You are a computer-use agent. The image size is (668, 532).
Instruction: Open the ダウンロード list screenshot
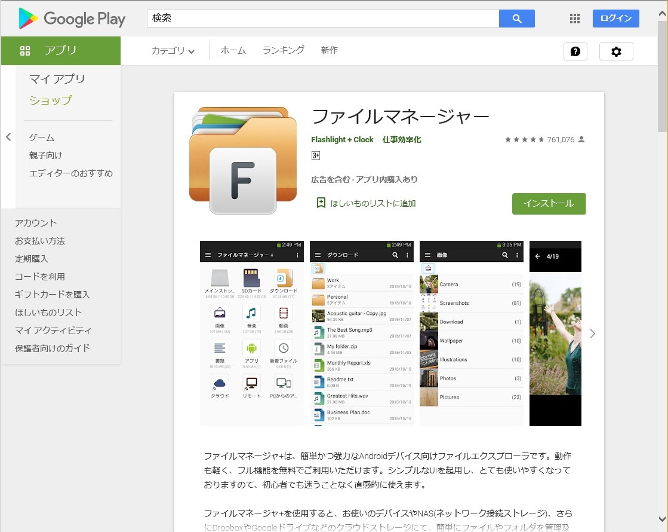[361, 333]
